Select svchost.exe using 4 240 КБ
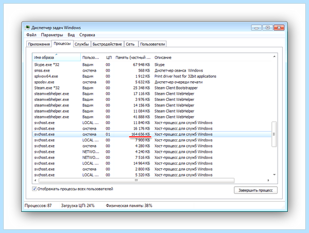This screenshot has width=309, height=233. [152, 152]
